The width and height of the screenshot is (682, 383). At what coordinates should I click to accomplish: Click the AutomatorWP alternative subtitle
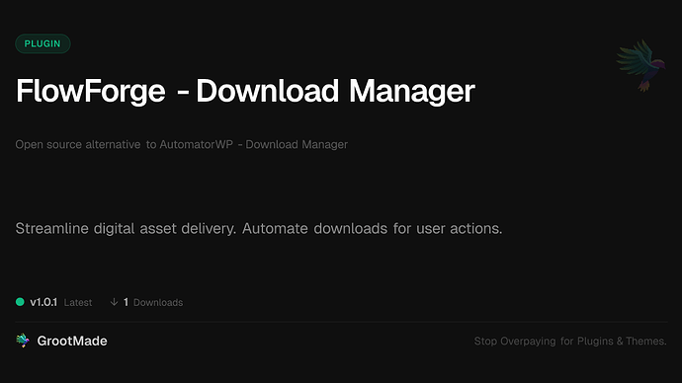[182, 144]
